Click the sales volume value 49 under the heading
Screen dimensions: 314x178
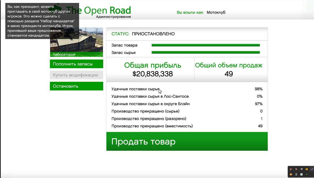click(x=229, y=74)
